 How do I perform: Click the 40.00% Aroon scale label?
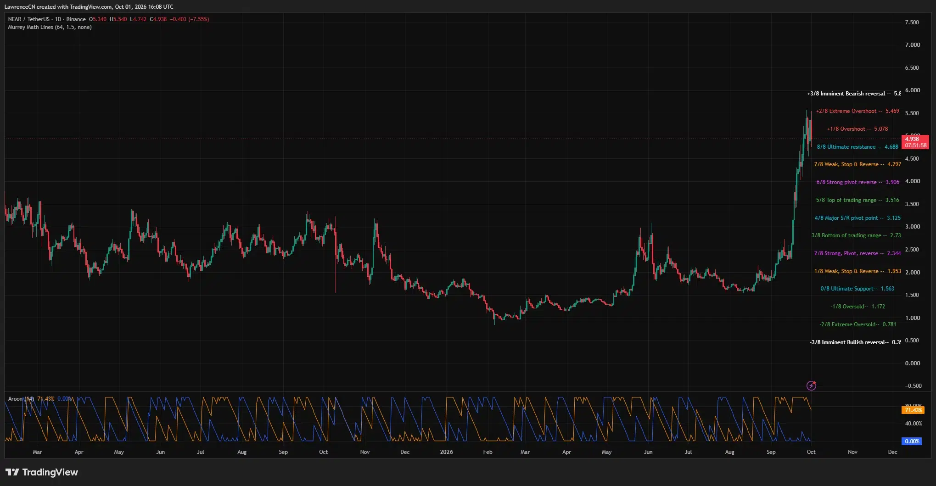coord(914,424)
